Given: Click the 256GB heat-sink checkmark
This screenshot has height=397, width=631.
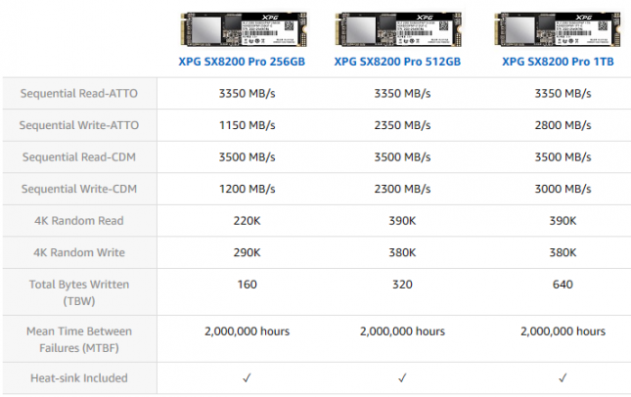Looking at the screenshot, I should coord(247,378).
